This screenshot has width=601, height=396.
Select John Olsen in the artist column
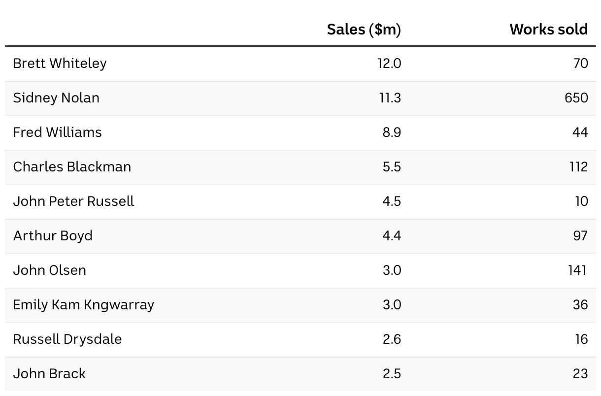pos(49,270)
